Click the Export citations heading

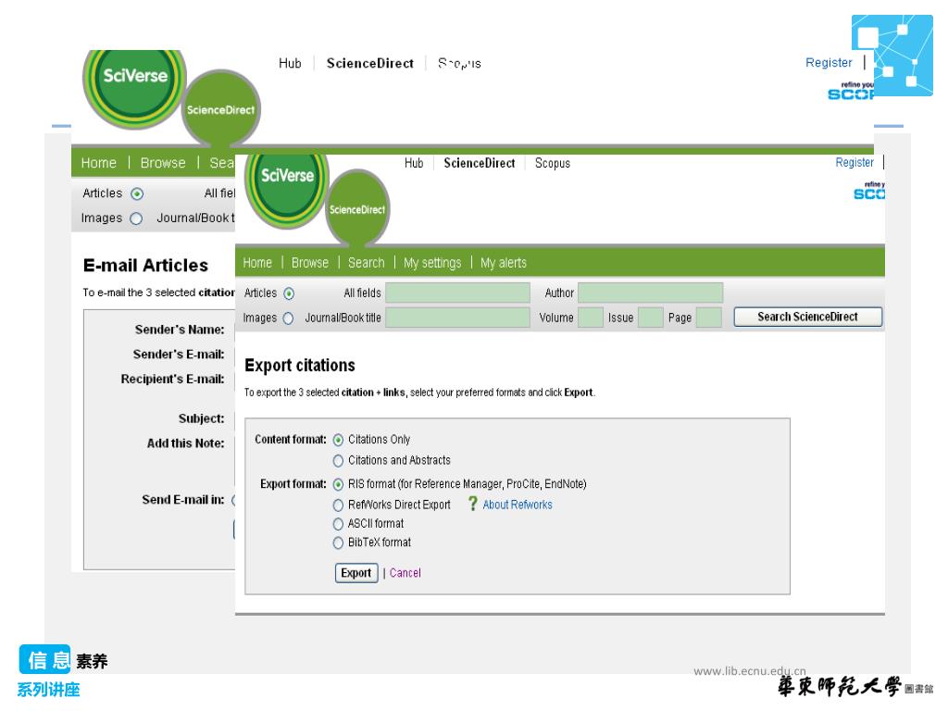[299, 366]
